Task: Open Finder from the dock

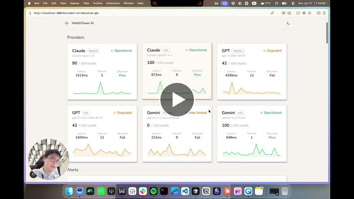Action: [69, 191]
